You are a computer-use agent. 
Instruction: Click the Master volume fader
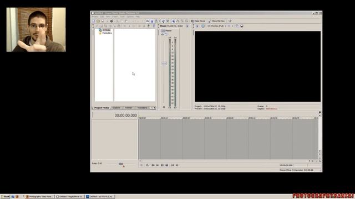click(x=164, y=64)
